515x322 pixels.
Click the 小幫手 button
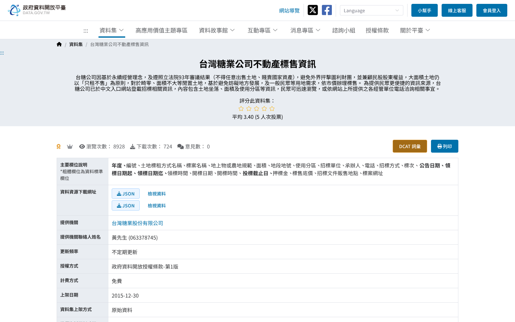(425, 10)
